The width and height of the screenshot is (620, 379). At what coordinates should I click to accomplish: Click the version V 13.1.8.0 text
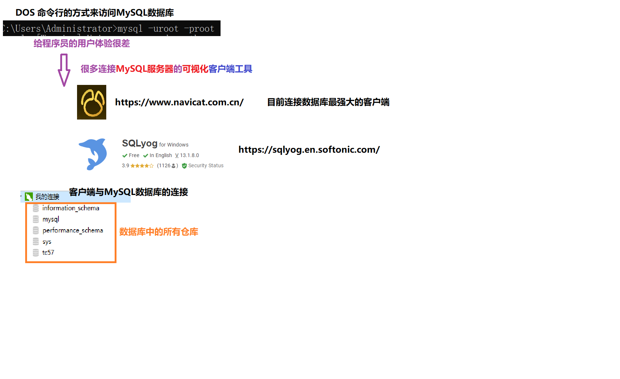click(x=187, y=156)
